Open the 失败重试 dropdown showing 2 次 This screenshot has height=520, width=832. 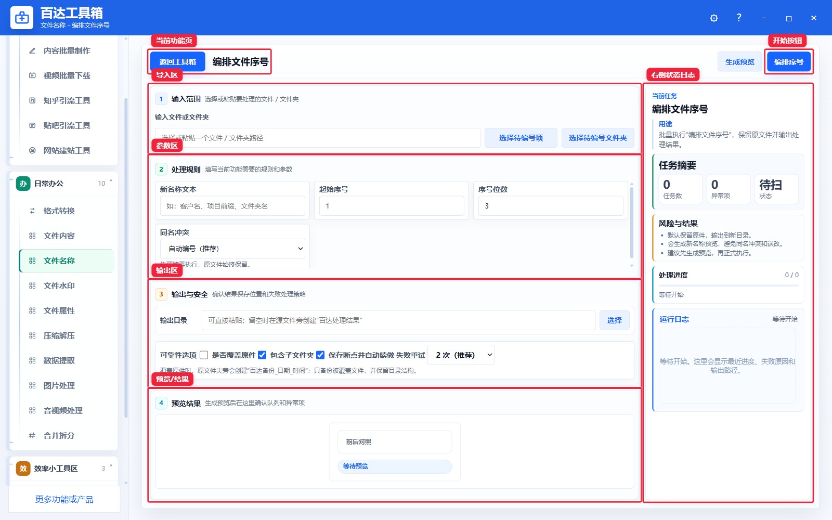point(461,355)
